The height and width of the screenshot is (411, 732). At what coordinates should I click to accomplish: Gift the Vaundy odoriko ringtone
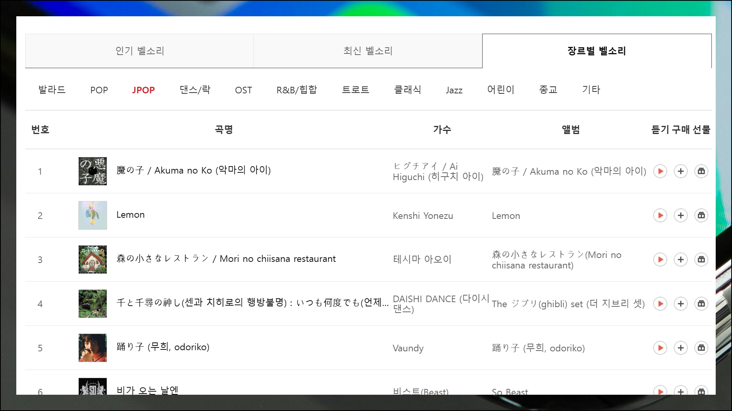coord(701,348)
